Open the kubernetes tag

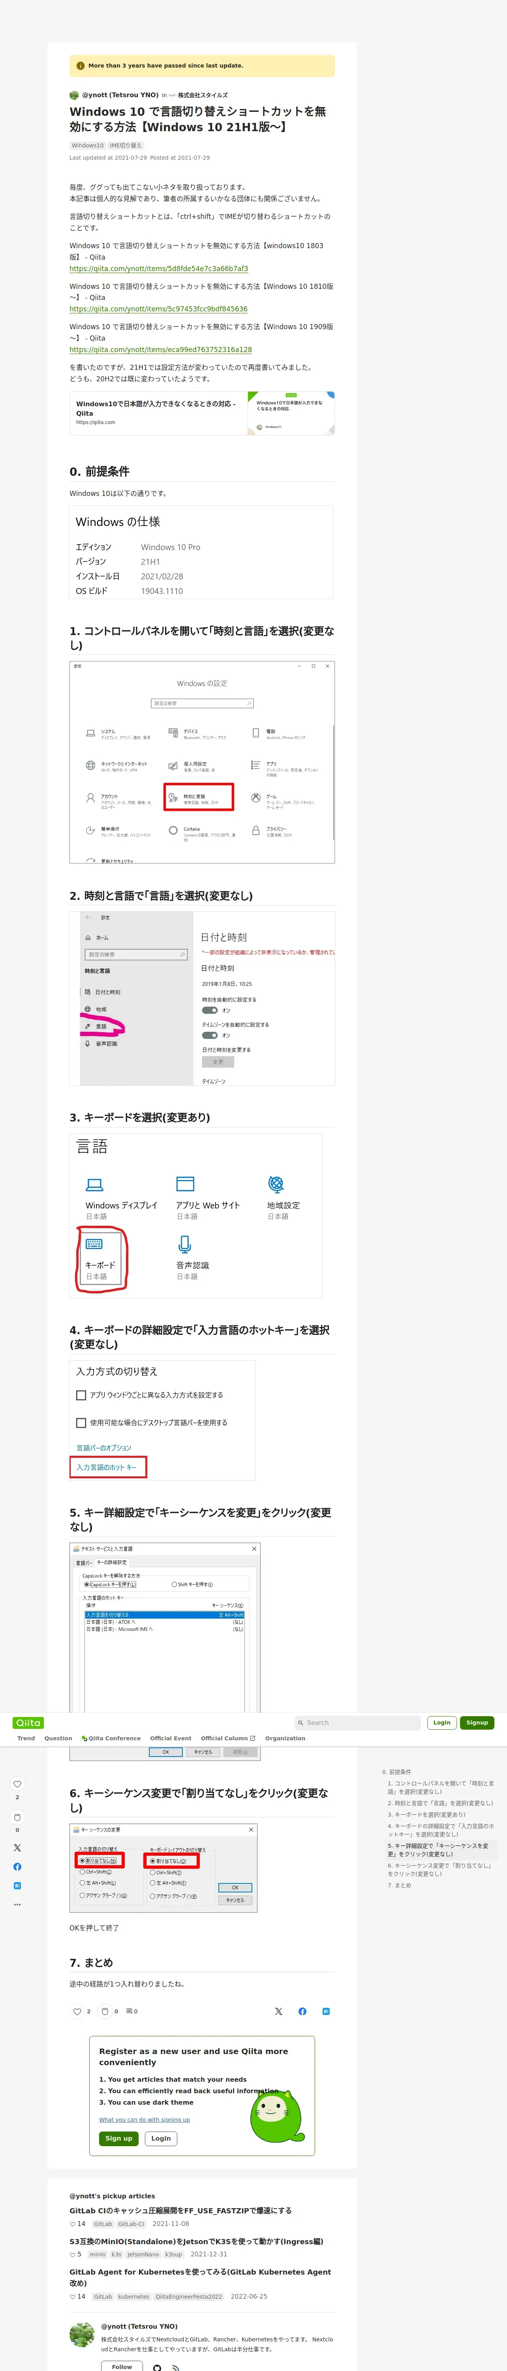[x=133, y=2296]
